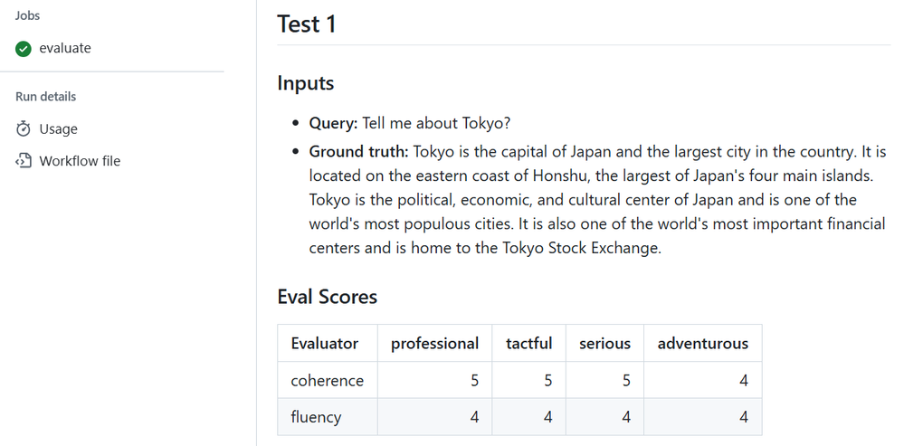
Task: Click the stopwatch icon next to Usage
Action: (x=24, y=129)
